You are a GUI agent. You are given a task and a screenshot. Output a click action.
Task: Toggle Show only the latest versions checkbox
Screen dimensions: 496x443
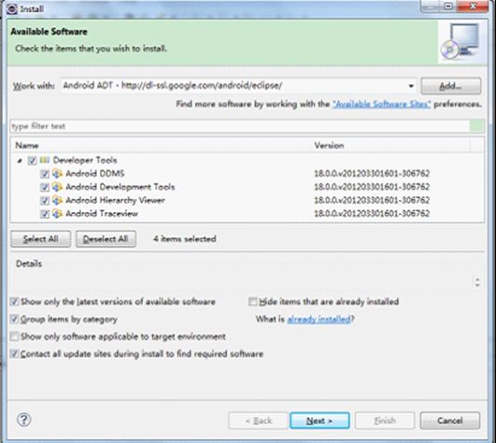14,302
